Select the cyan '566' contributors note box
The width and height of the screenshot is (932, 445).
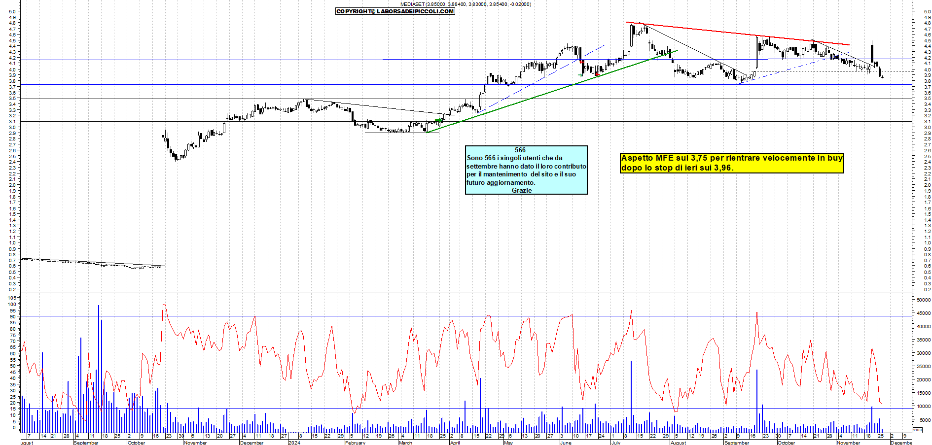tap(526, 170)
